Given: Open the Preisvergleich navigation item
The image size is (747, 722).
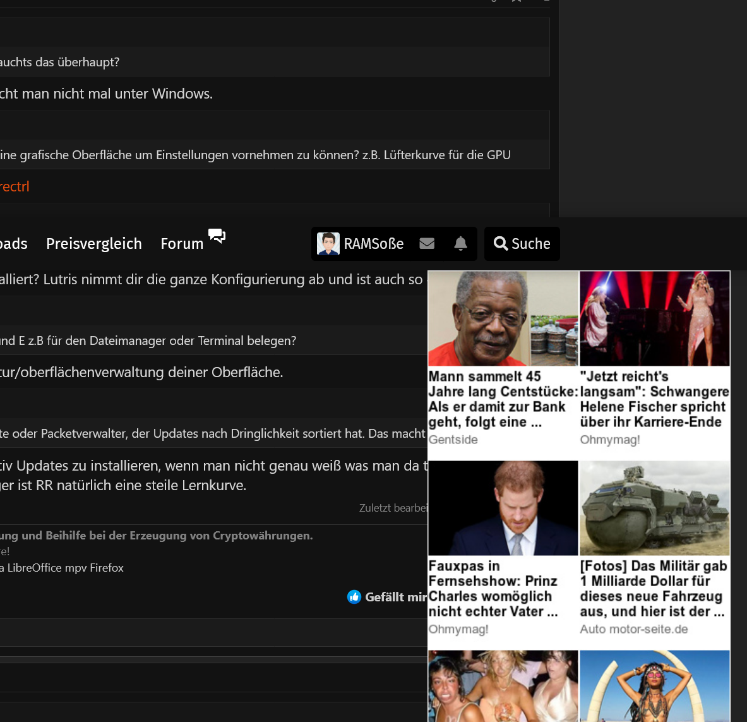Looking at the screenshot, I should (x=93, y=244).
